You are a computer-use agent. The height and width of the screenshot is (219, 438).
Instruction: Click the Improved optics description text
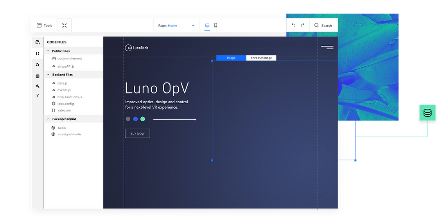[x=156, y=104]
